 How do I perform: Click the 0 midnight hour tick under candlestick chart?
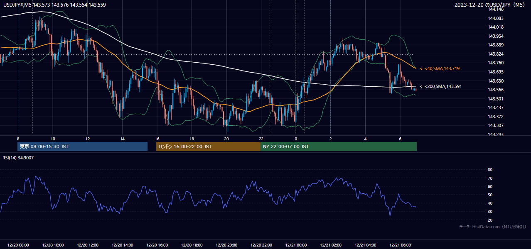(x=296, y=139)
